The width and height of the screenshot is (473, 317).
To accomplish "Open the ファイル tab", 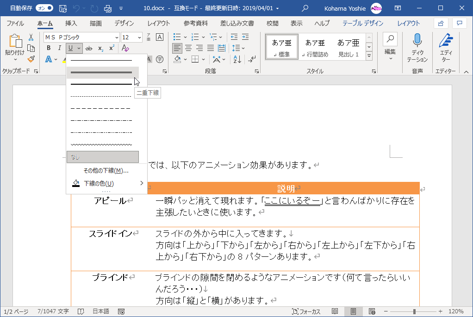I will (15, 23).
